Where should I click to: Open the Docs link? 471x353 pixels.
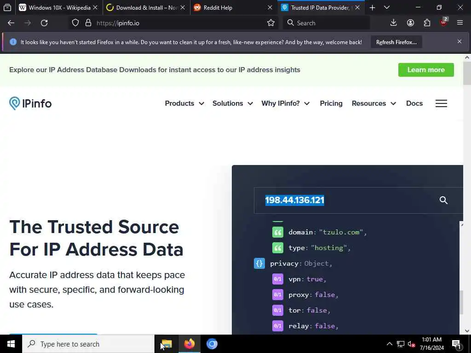pyautogui.click(x=414, y=103)
